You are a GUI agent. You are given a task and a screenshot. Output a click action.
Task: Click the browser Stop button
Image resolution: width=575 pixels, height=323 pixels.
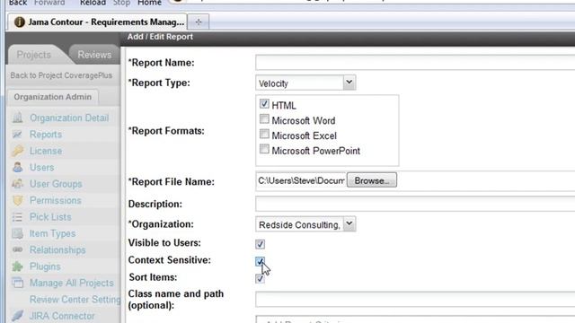[121, 3]
